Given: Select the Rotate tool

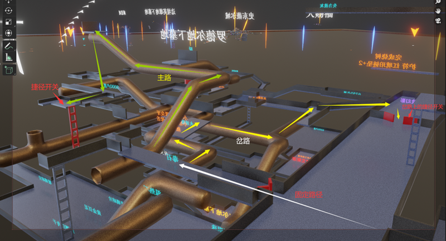Looking at the screenshot, I should click(x=8, y=11).
